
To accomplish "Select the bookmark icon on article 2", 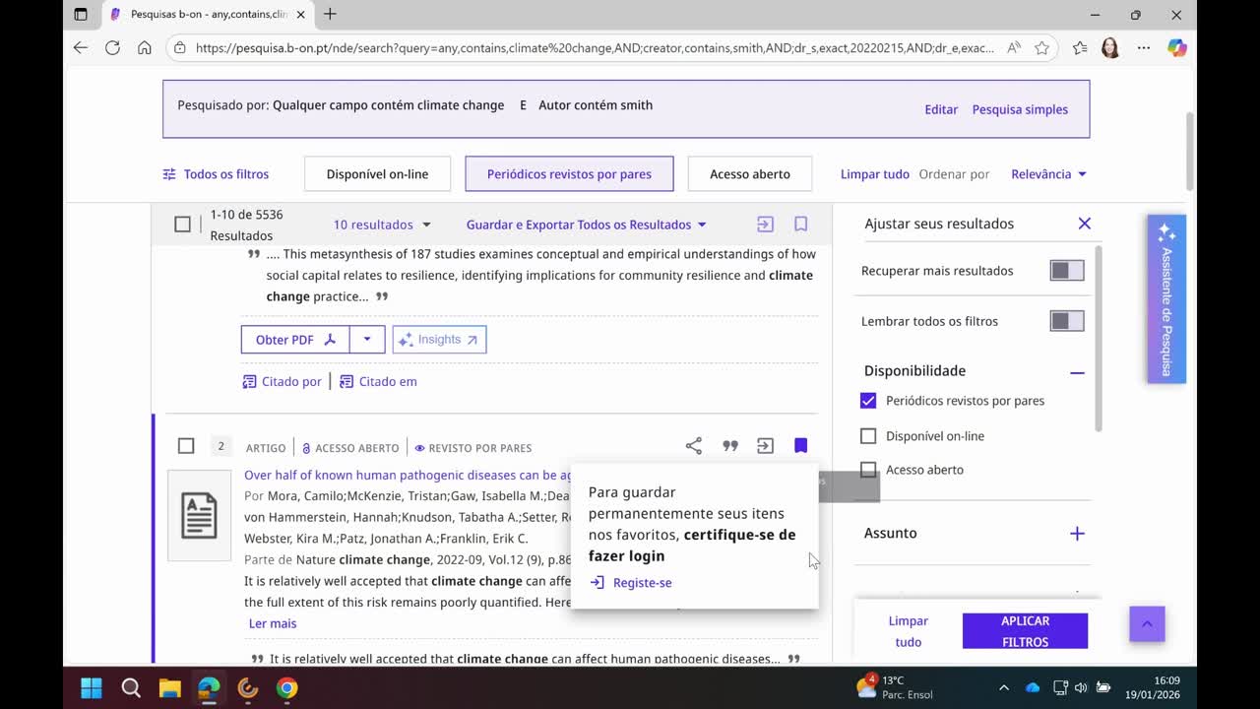I will click(x=800, y=445).
